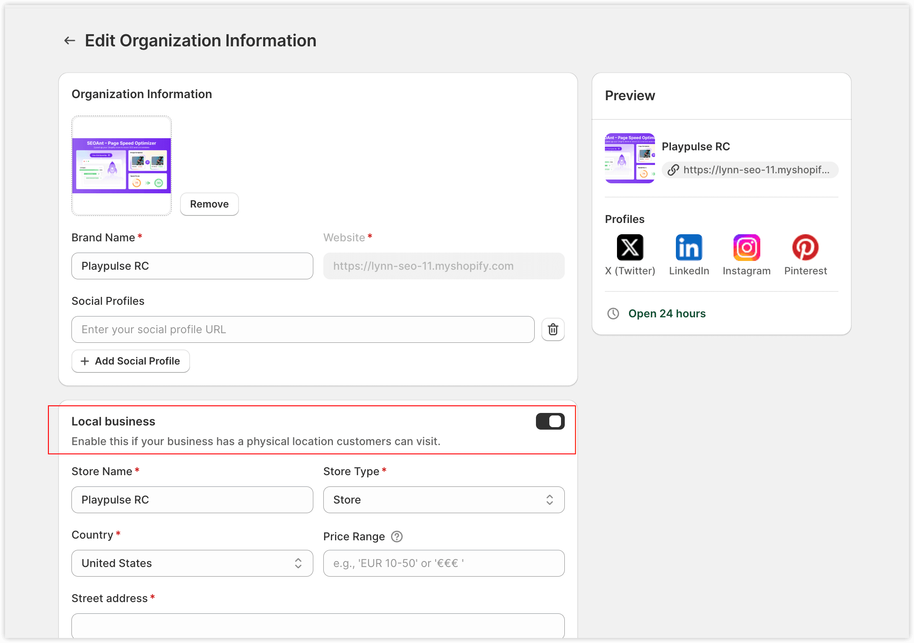Open the X (Twitter) profile icon
Screen dimensions: 914x643
(630, 247)
